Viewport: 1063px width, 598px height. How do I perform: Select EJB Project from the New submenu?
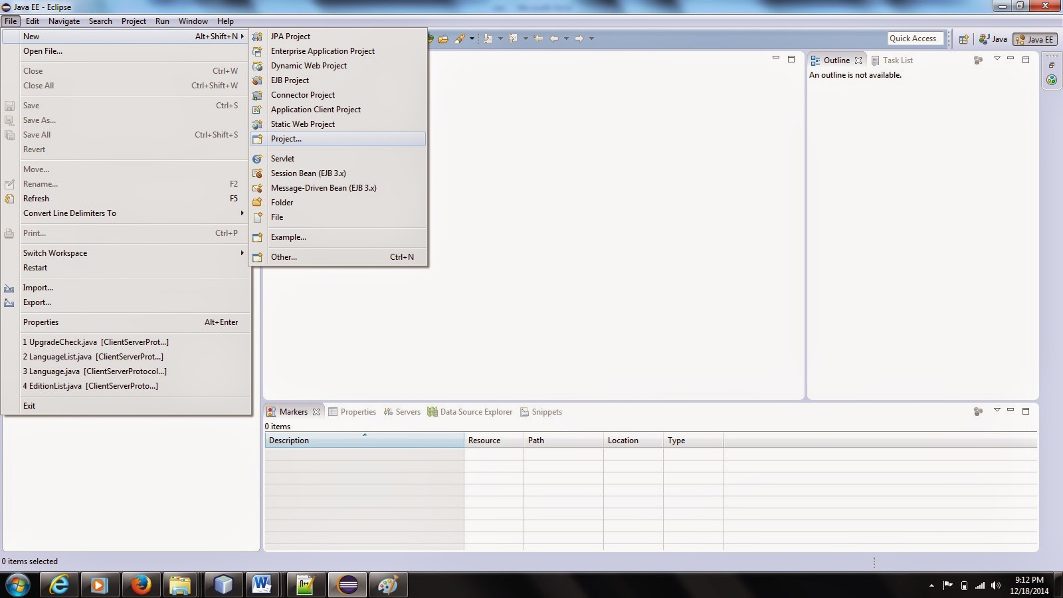338,80
